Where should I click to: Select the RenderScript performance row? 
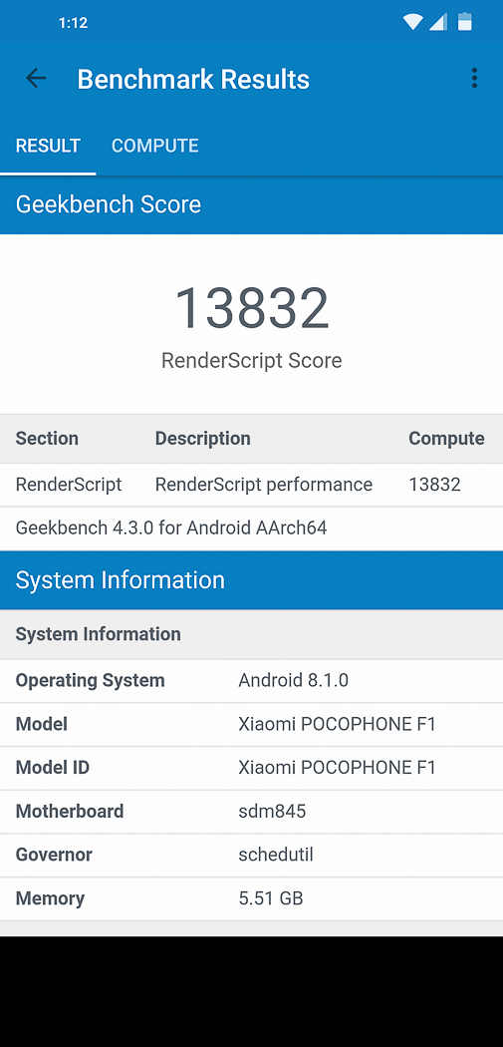coord(251,485)
